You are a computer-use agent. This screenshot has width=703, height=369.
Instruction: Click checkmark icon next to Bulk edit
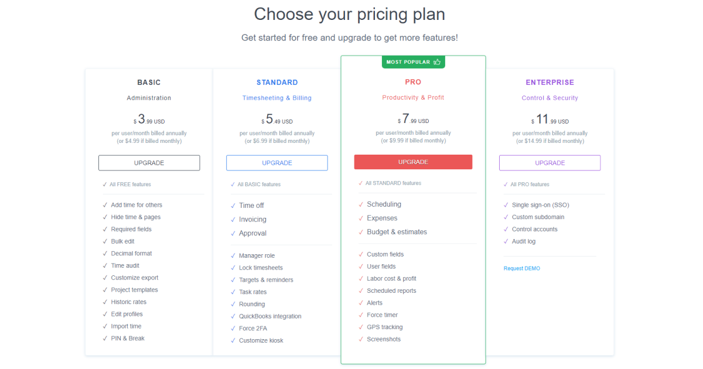(105, 241)
